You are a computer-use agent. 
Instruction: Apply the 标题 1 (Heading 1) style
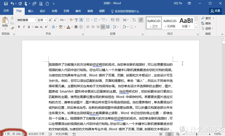[x=186, y=23]
